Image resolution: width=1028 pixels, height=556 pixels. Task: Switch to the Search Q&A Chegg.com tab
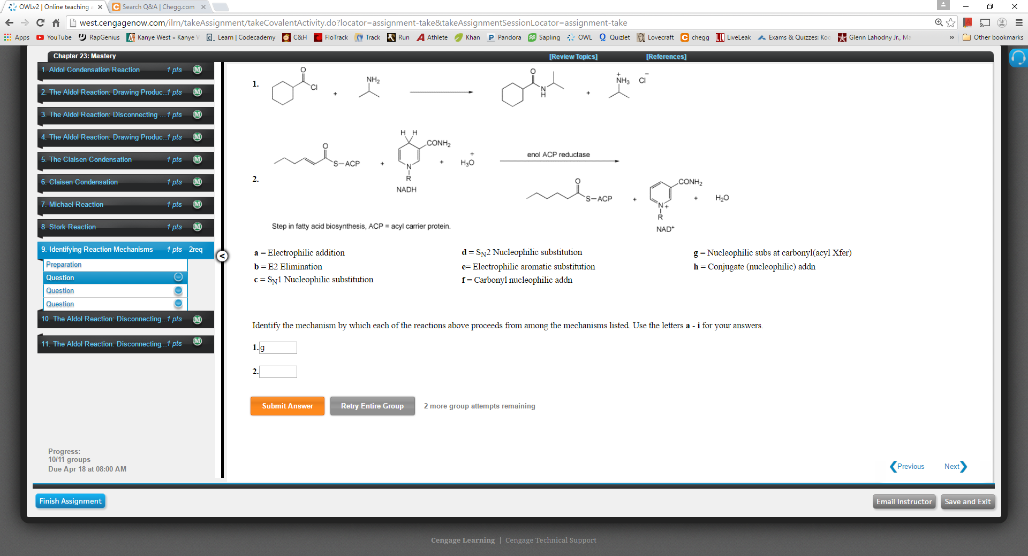tap(155, 7)
